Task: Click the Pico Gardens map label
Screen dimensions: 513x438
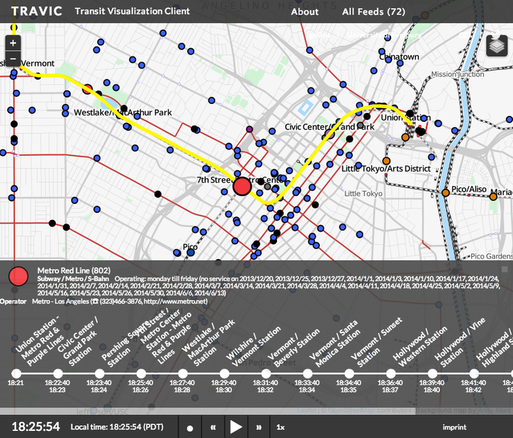Action: (492, 256)
